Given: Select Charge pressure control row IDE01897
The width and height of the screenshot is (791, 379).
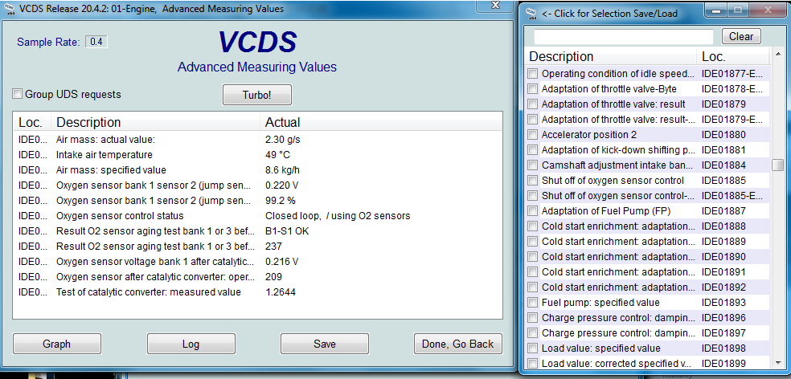Looking at the screenshot, I should click(x=648, y=333).
